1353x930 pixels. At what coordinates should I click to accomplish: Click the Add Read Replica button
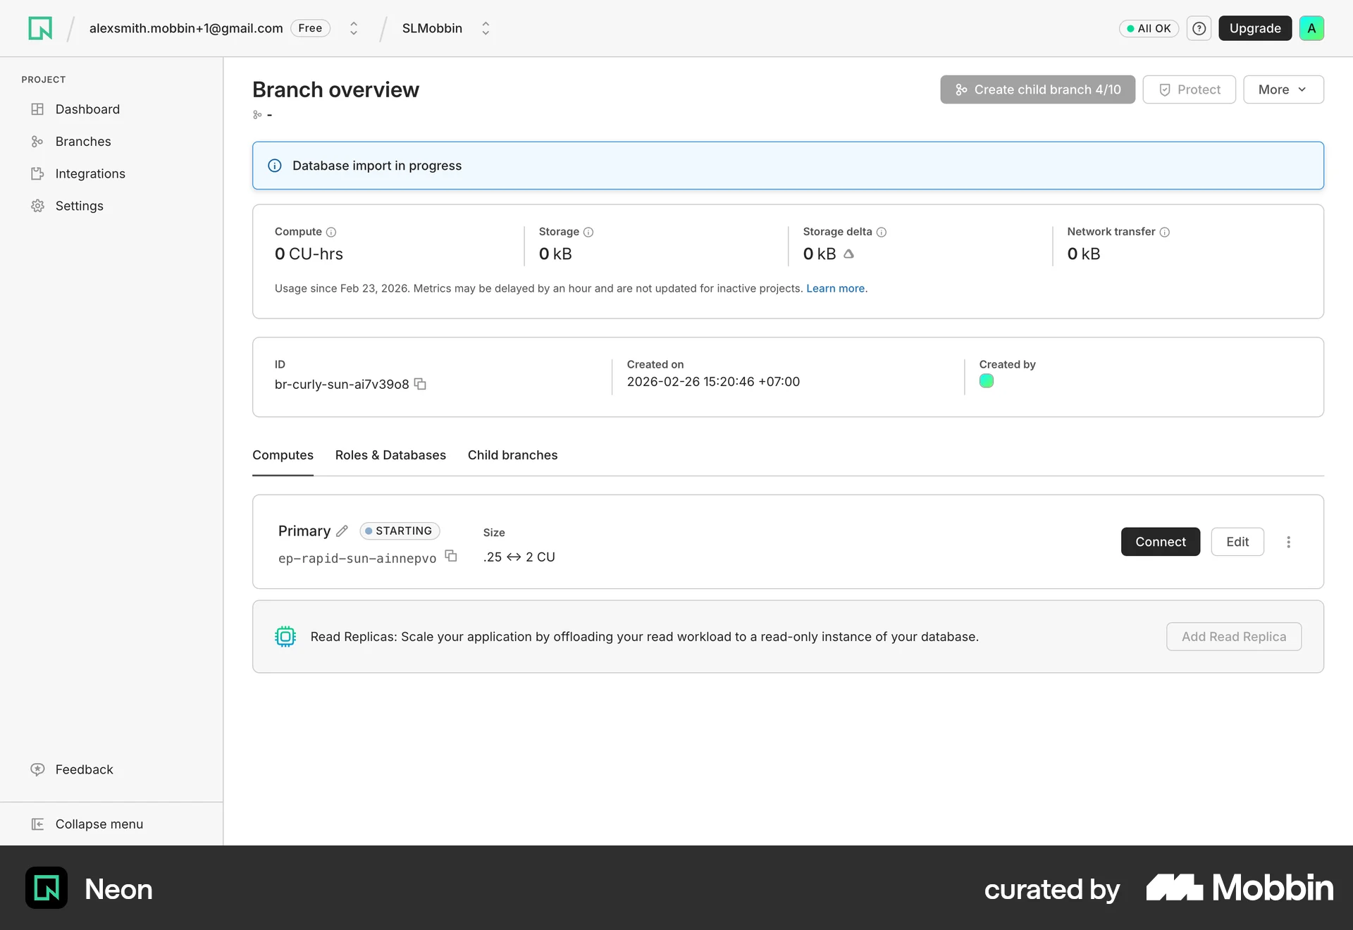point(1233,636)
